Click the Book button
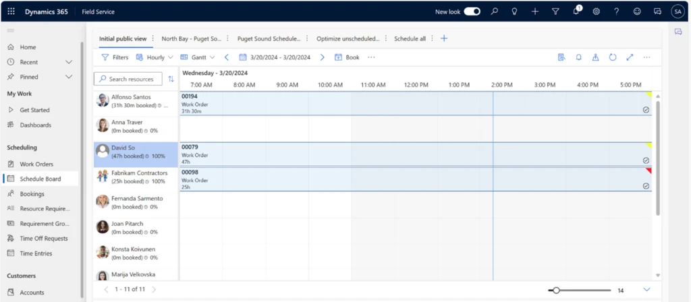Image resolution: width=691 pixels, height=302 pixels. (347, 57)
